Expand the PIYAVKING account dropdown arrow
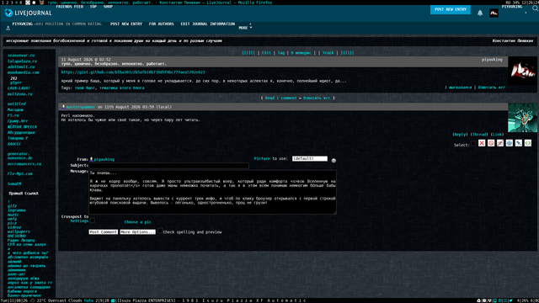 point(526,13)
